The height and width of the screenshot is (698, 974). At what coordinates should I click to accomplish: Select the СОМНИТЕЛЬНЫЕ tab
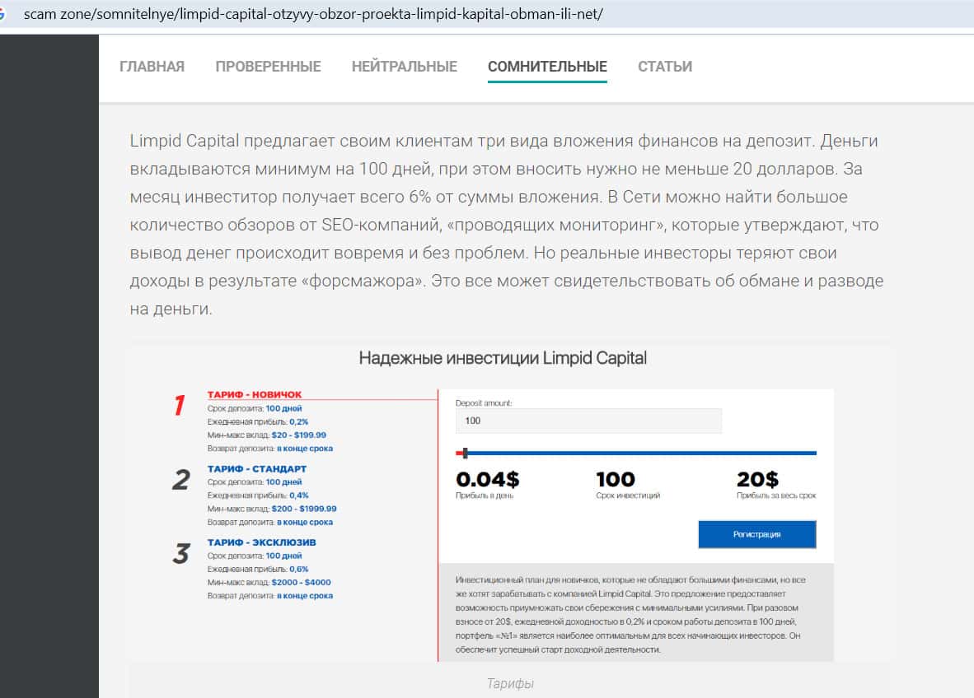[547, 67]
